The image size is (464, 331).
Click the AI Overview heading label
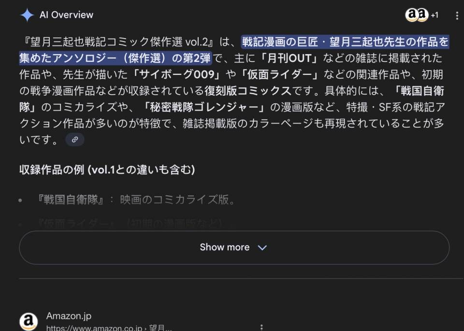coord(66,15)
